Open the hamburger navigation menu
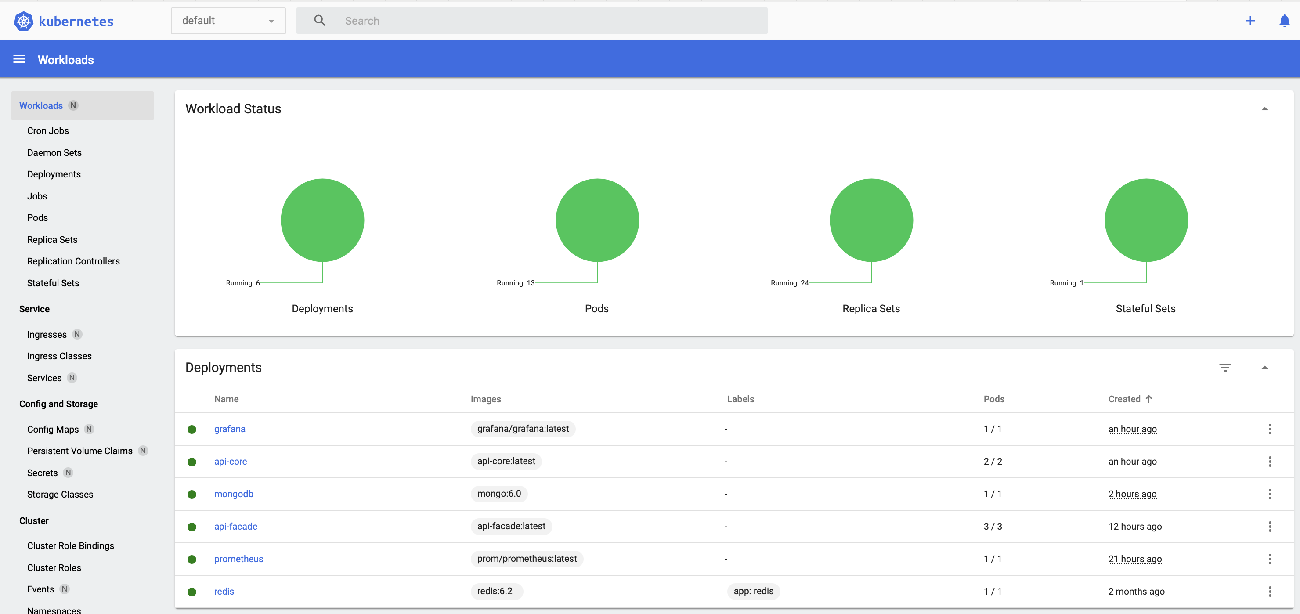The width and height of the screenshot is (1300, 614). click(19, 60)
